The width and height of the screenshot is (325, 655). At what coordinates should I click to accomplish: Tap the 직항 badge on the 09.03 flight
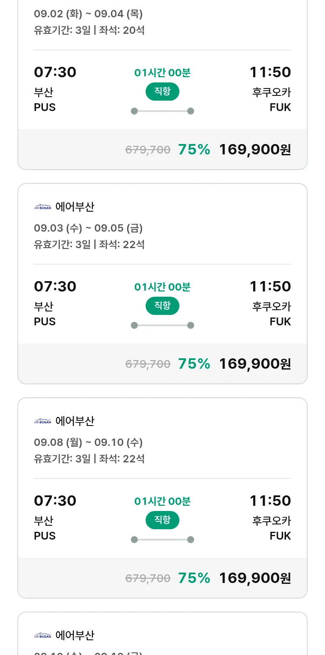(x=162, y=306)
